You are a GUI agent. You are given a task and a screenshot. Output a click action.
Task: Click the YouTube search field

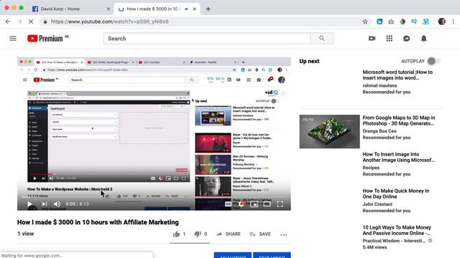point(207,38)
